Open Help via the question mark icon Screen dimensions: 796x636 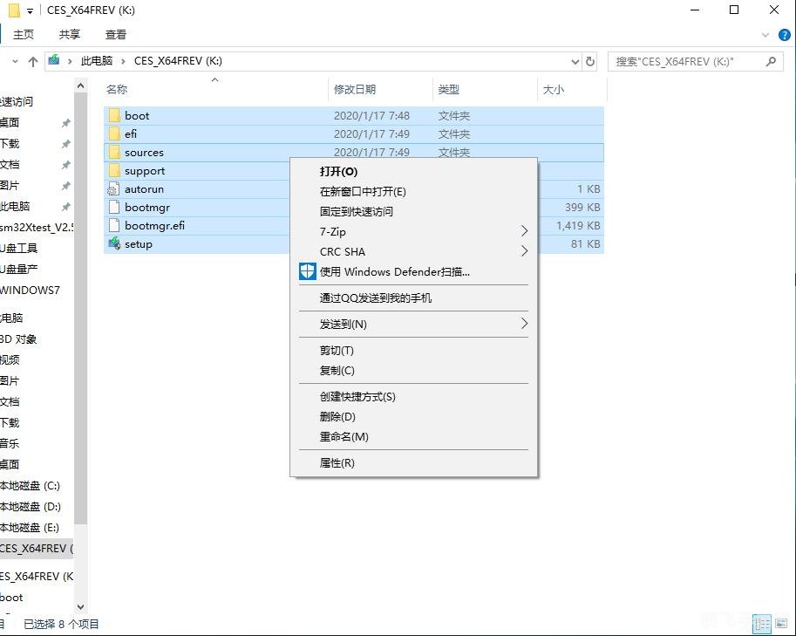786,35
